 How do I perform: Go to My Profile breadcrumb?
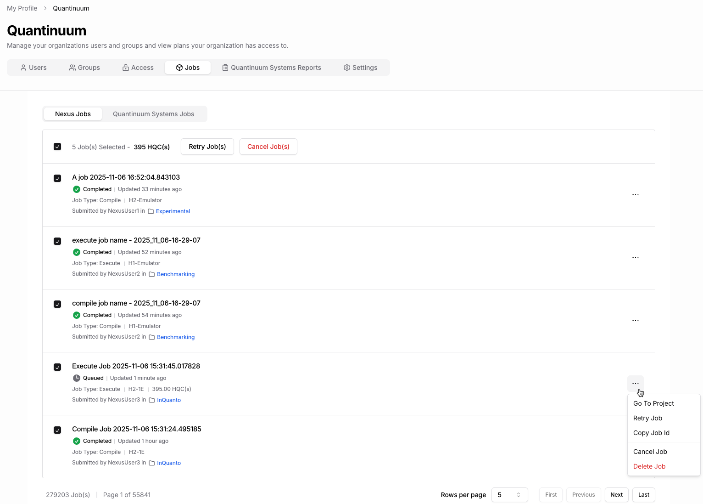tap(22, 8)
